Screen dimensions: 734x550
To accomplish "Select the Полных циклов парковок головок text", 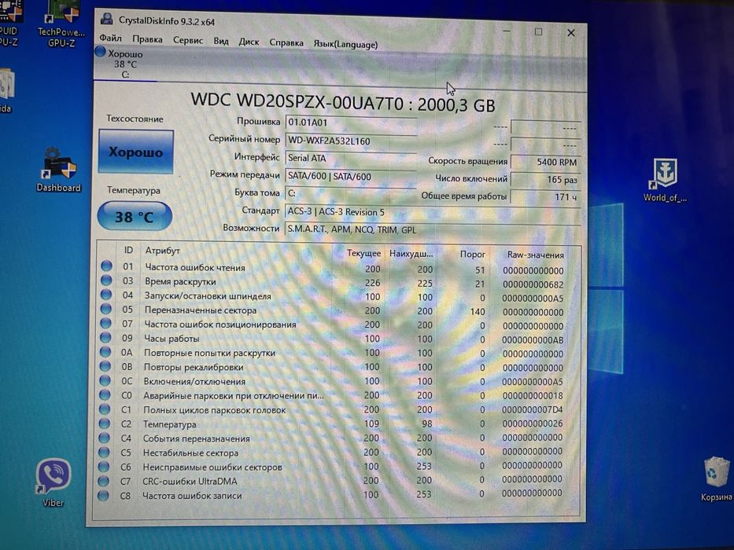I will (x=215, y=410).
